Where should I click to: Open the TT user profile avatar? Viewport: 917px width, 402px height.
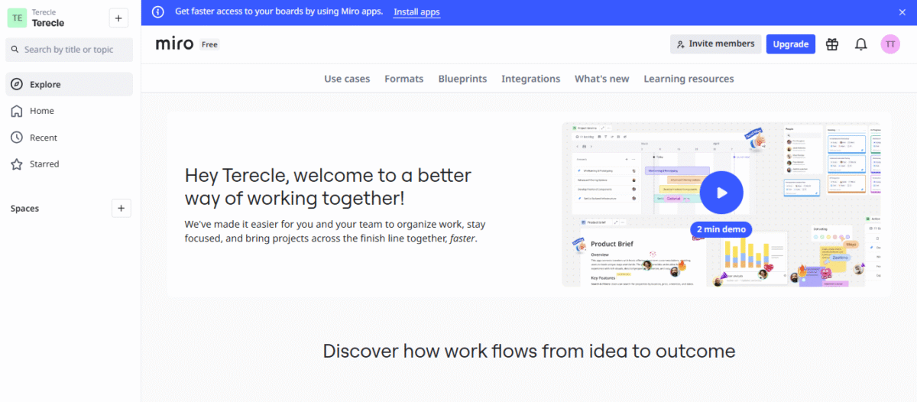click(x=890, y=44)
